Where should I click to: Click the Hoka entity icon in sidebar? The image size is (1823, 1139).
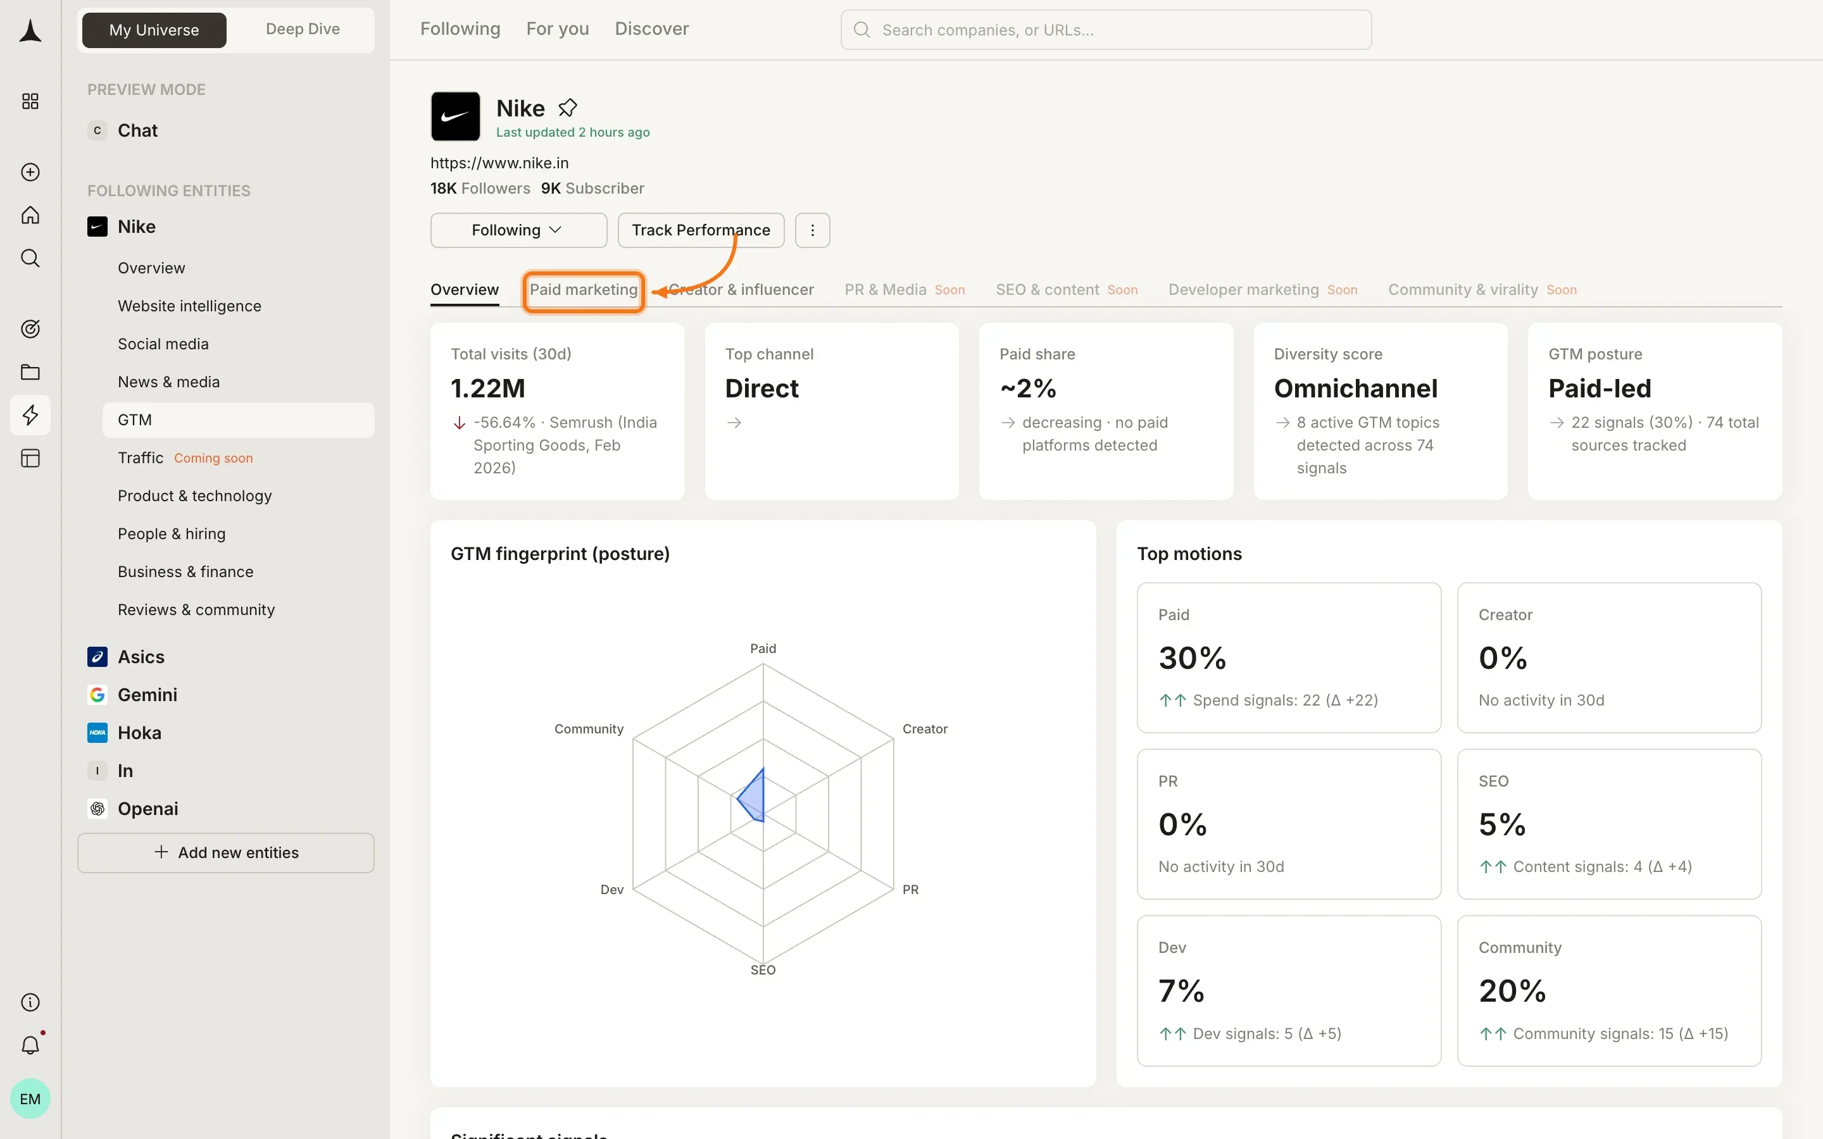(x=97, y=733)
